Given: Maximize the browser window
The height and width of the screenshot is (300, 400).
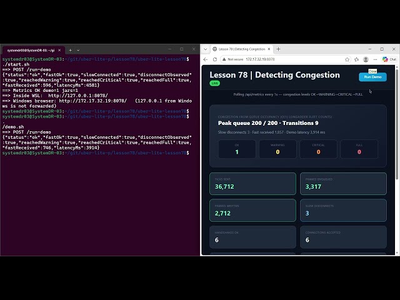Looking at the screenshot, I should pyautogui.click(x=382, y=49).
